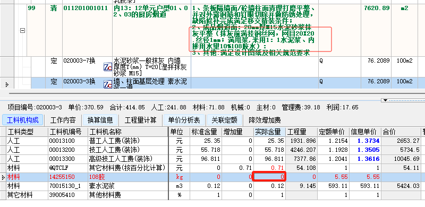The width and height of the screenshot is (425, 207).
Task: Edit 实际含量 cell of 108胶 row
Action: tap(269, 177)
